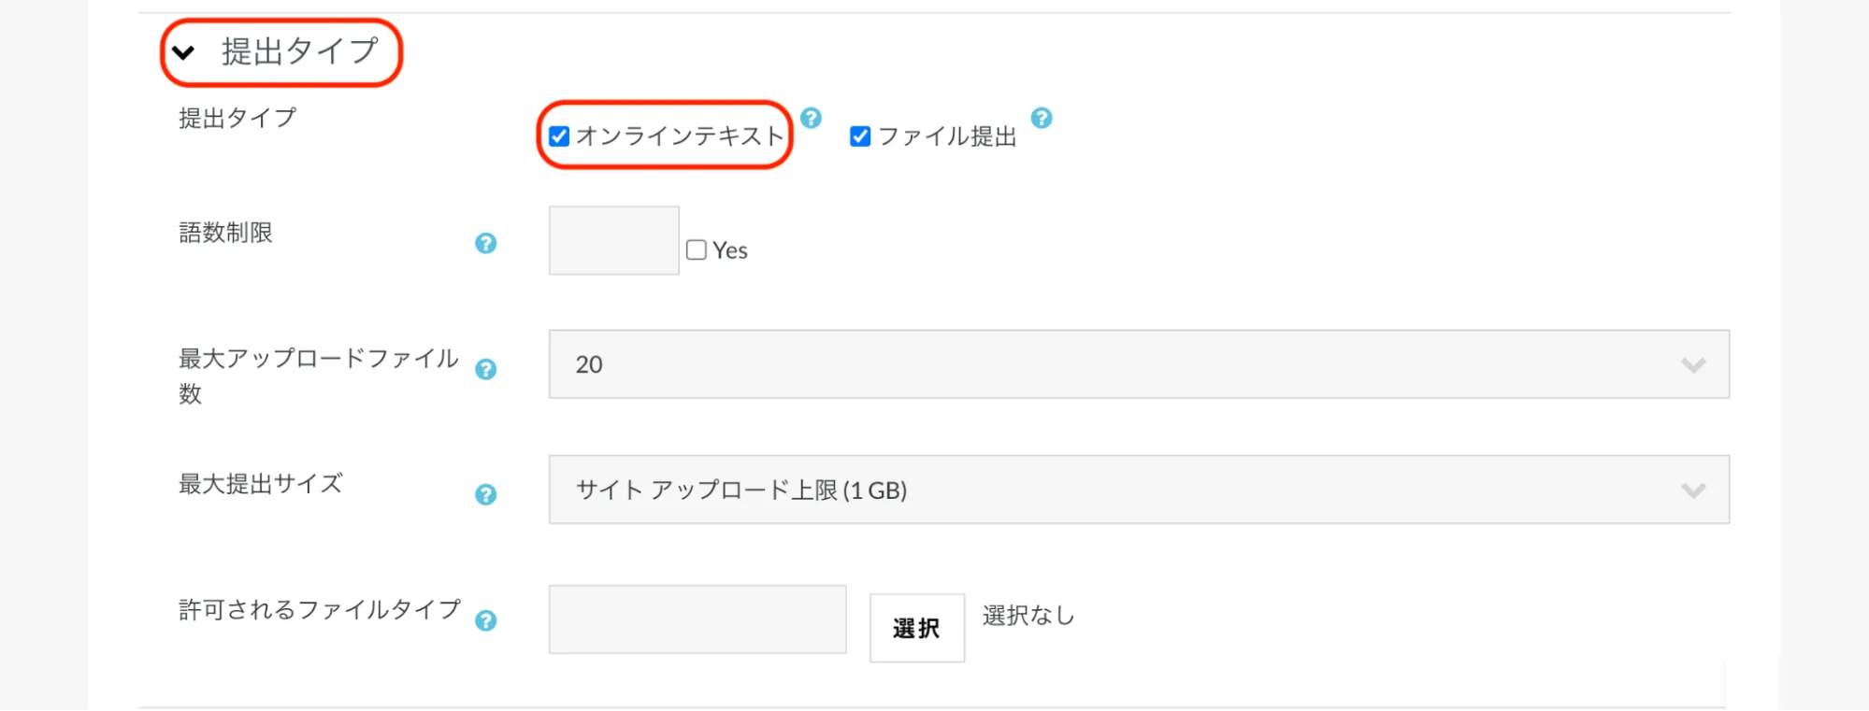Click help icon beside ファイル提出
Viewport: 1869px width, 711px height.
tap(1042, 119)
